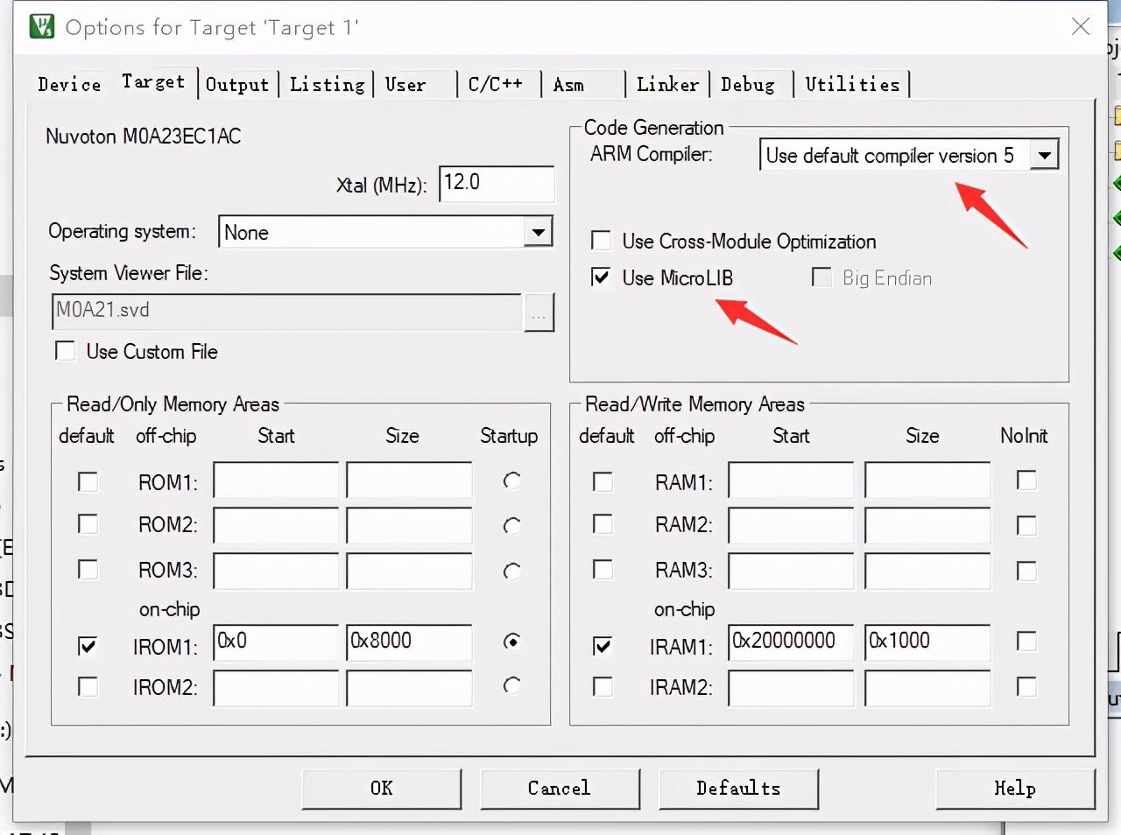Viewport: 1121px width, 835px height.
Task: Go to the Listing tab
Action: click(327, 84)
